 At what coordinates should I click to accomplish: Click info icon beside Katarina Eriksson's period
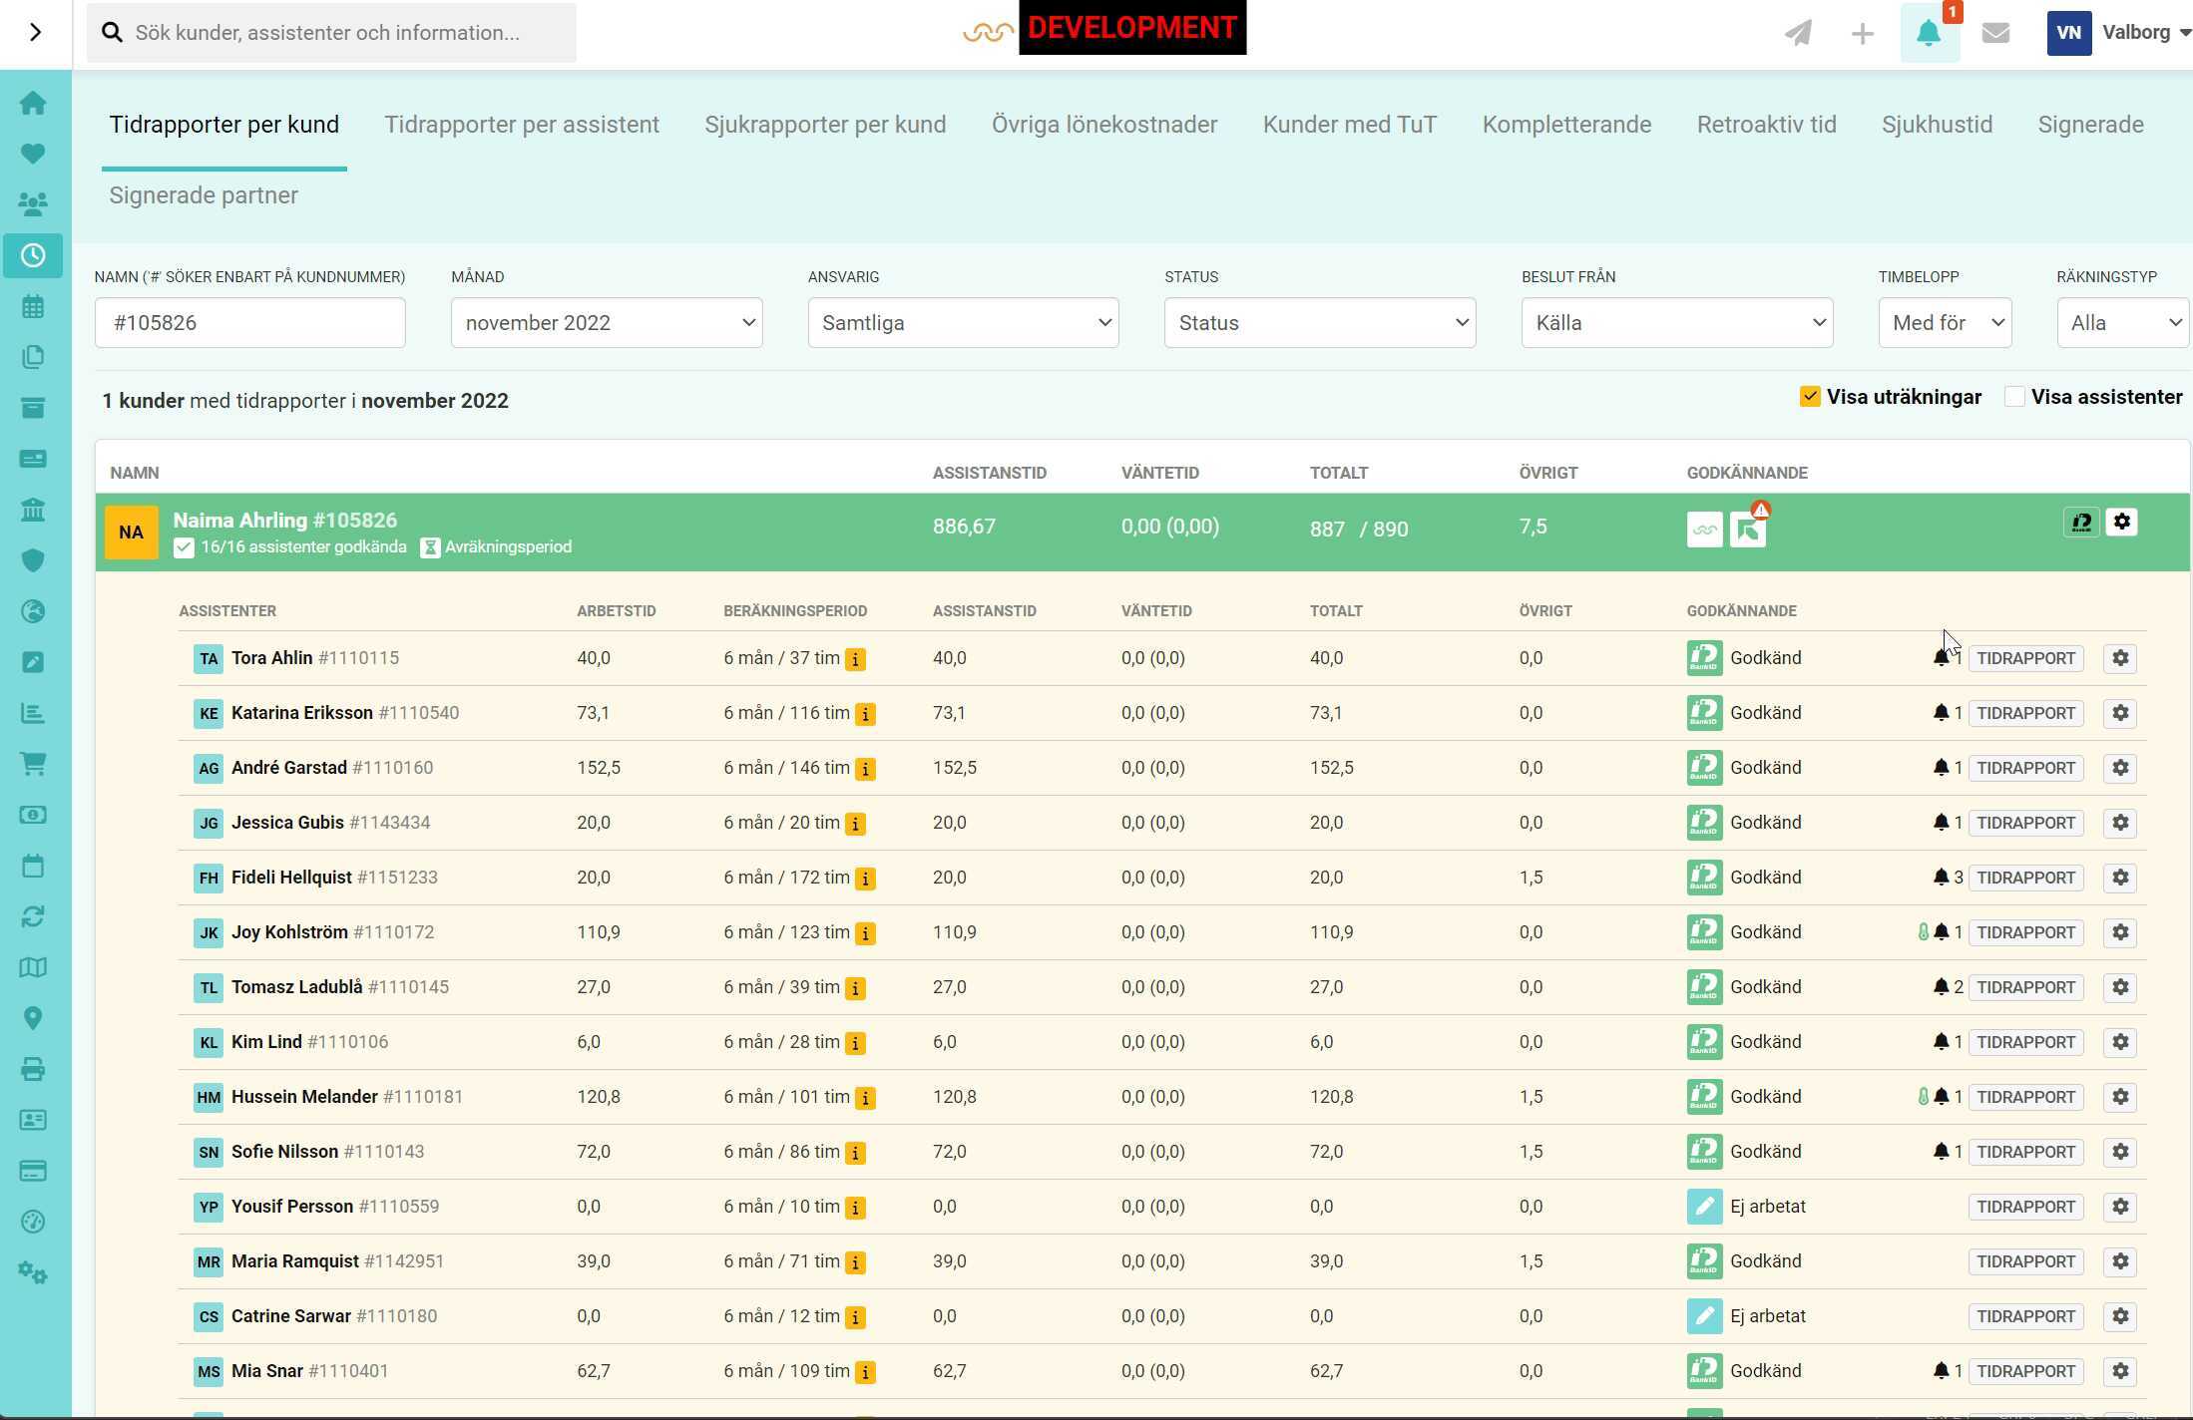[865, 714]
